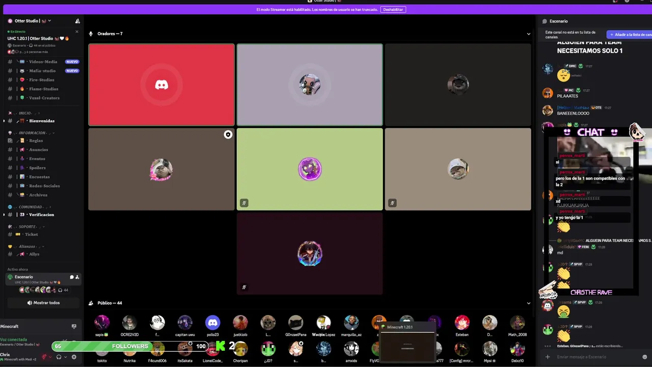Select the dark maroon bottom speaker tile
Viewport: 652px width, 367px height.
point(310,253)
